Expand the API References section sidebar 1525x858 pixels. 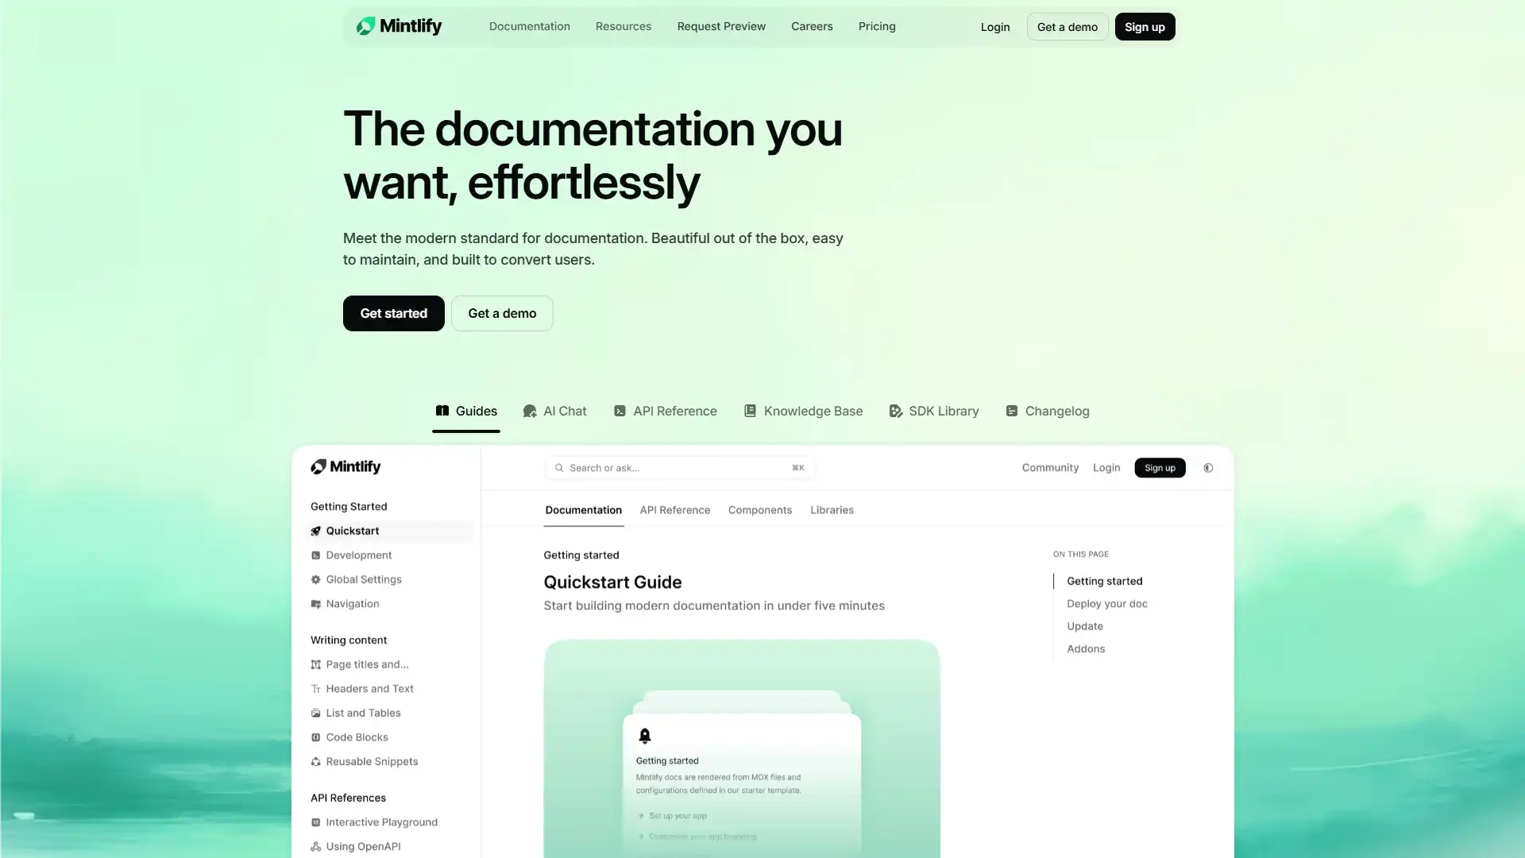[x=348, y=798]
